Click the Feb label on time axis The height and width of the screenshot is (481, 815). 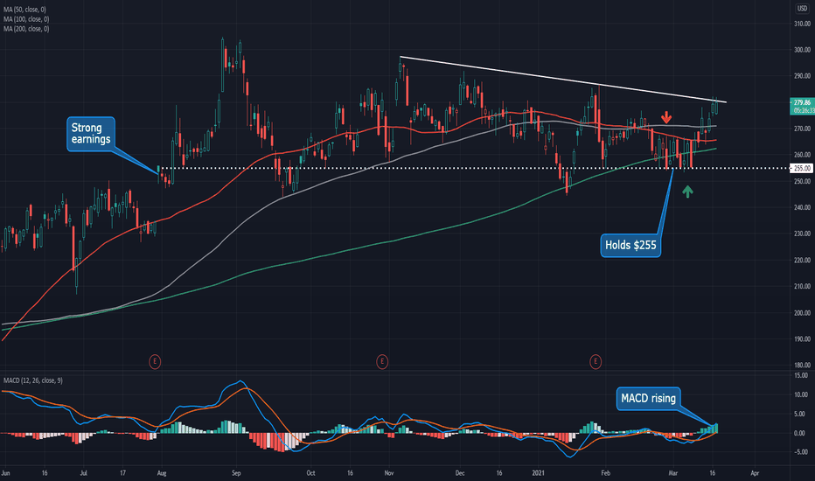pyautogui.click(x=605, y=473)
